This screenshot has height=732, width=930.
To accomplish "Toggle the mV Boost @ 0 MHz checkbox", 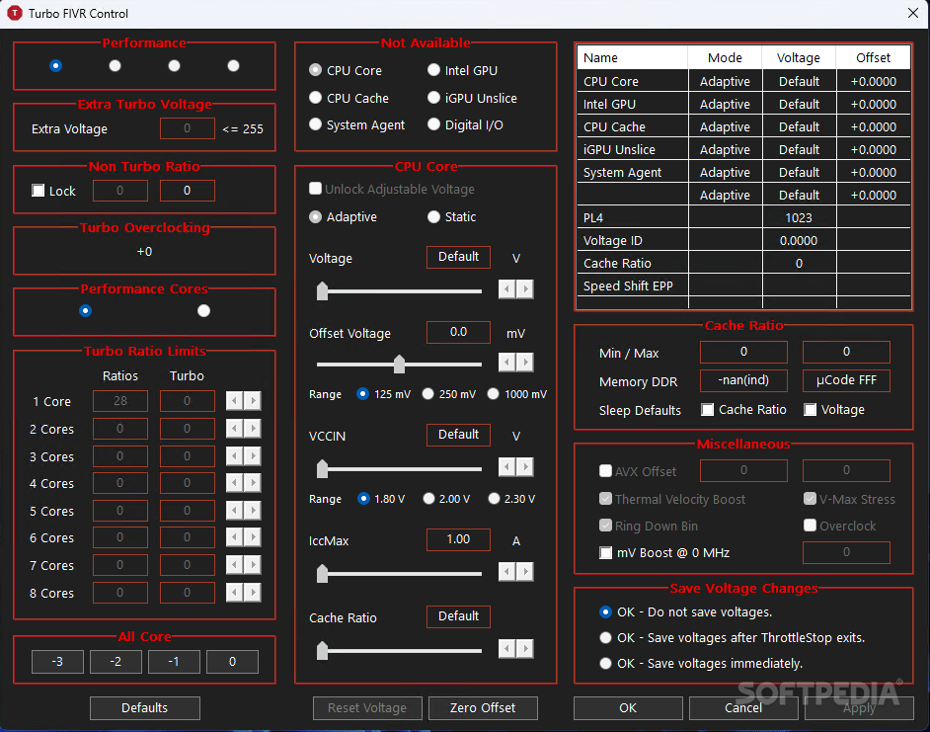I will click(x=606, y=552).
